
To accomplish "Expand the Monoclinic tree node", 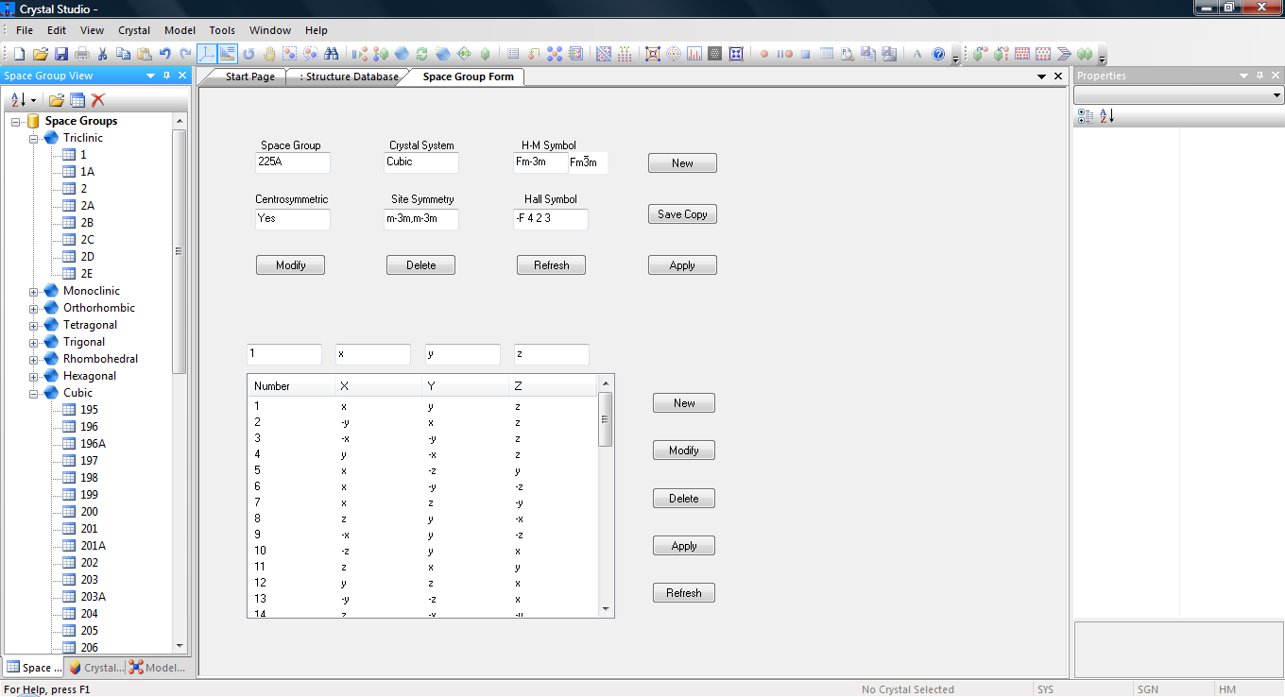I will pos(34,292).
